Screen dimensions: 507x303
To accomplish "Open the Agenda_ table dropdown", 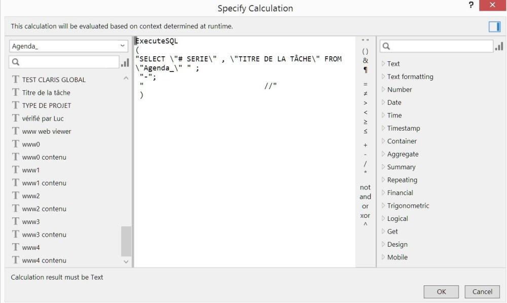I will pyautogui.click(x=69, y=46).
